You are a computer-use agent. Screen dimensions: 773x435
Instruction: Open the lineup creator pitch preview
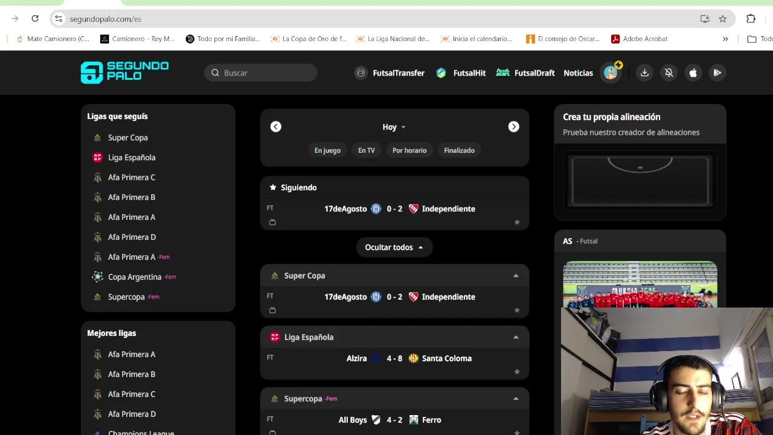(640, 181)
